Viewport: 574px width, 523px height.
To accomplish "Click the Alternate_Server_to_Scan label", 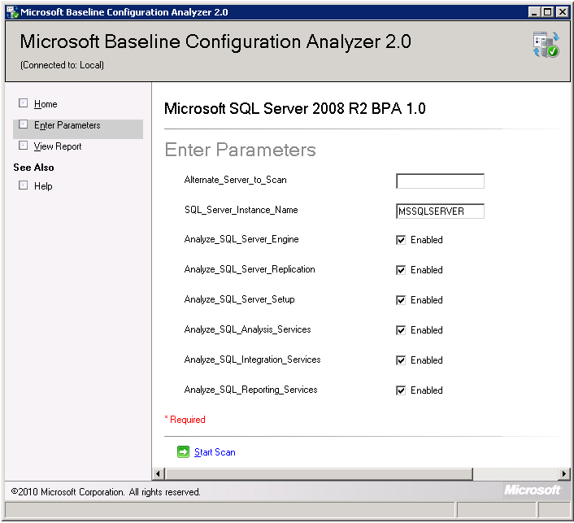I will tap(236, 181).
